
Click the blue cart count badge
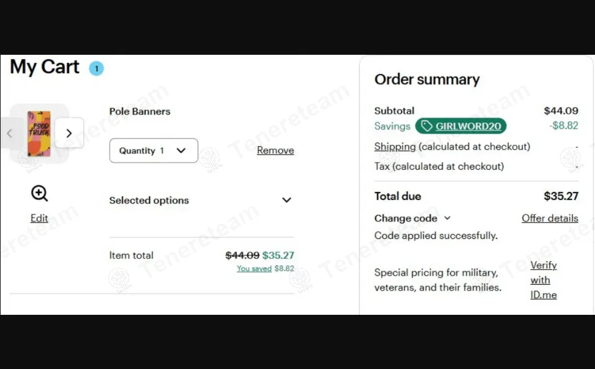pyautogui.click(x=96, y=69)
